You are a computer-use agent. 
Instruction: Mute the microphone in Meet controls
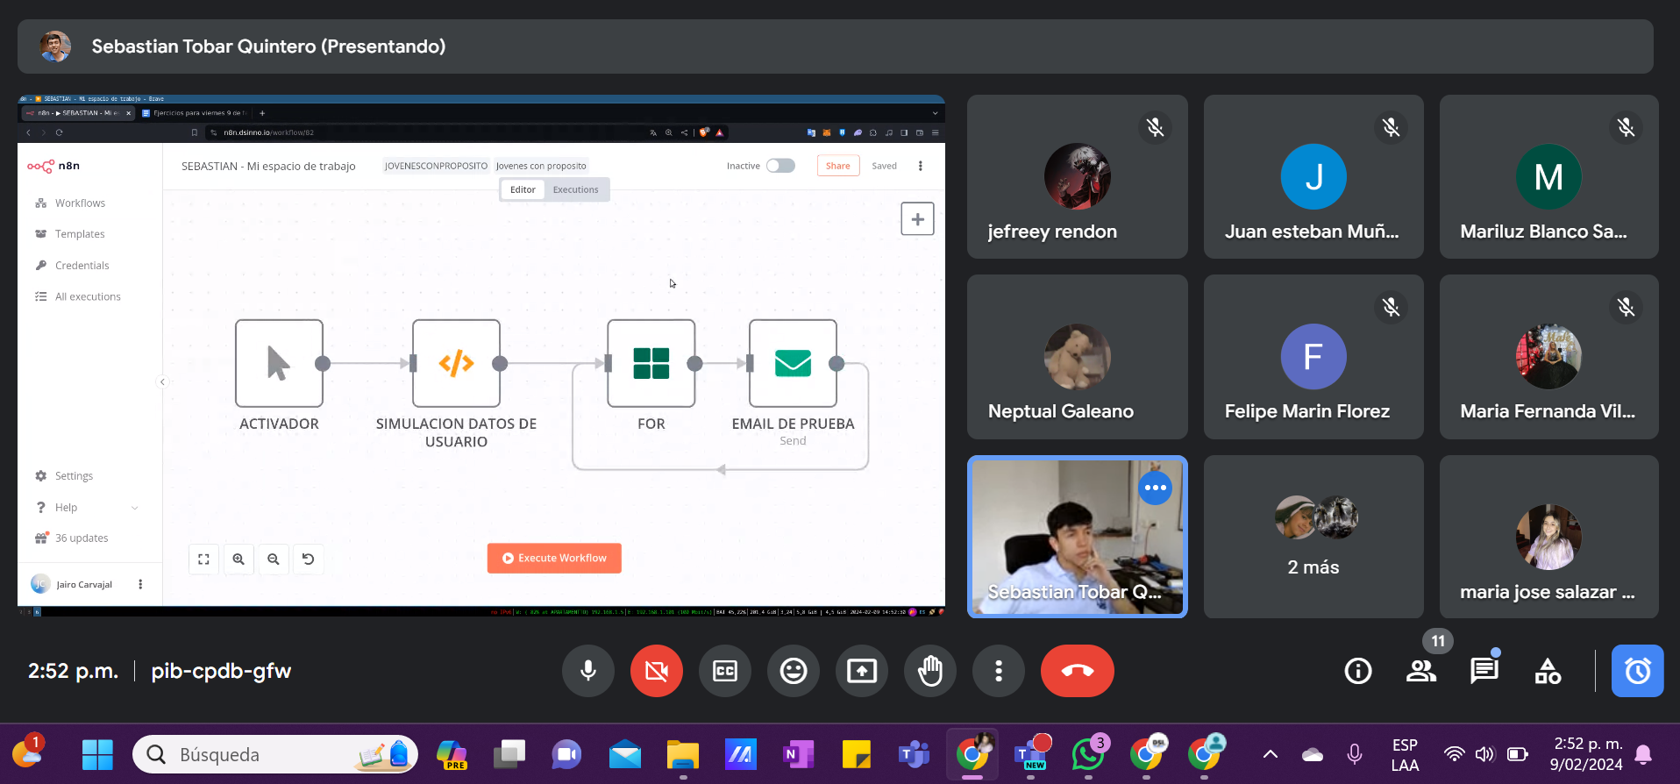[587, 671]
